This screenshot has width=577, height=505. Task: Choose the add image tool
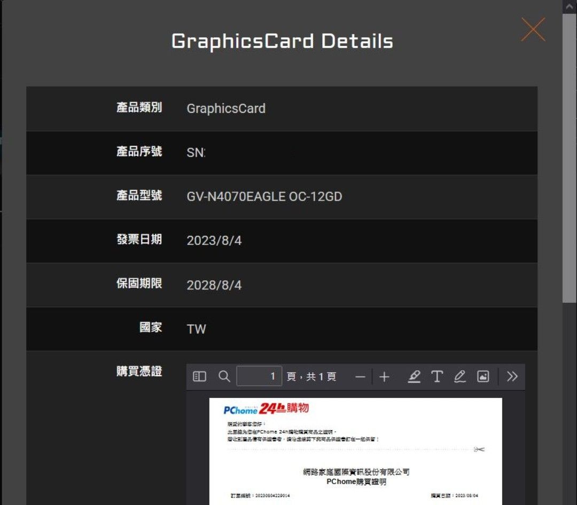coord(483,377)
